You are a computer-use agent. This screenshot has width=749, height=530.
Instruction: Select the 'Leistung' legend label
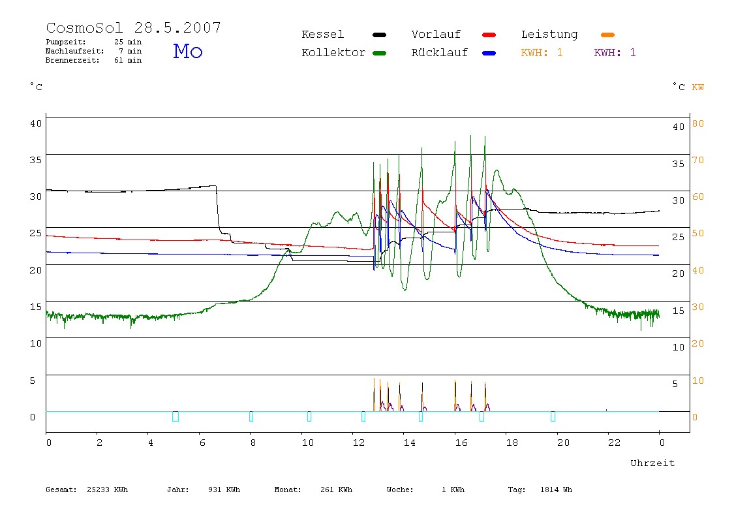pyautogui.click(x=549, y=35)
